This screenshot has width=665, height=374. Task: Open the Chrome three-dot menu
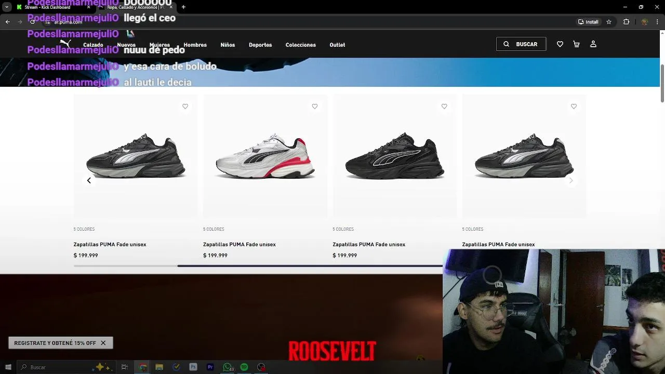[658, 22]
